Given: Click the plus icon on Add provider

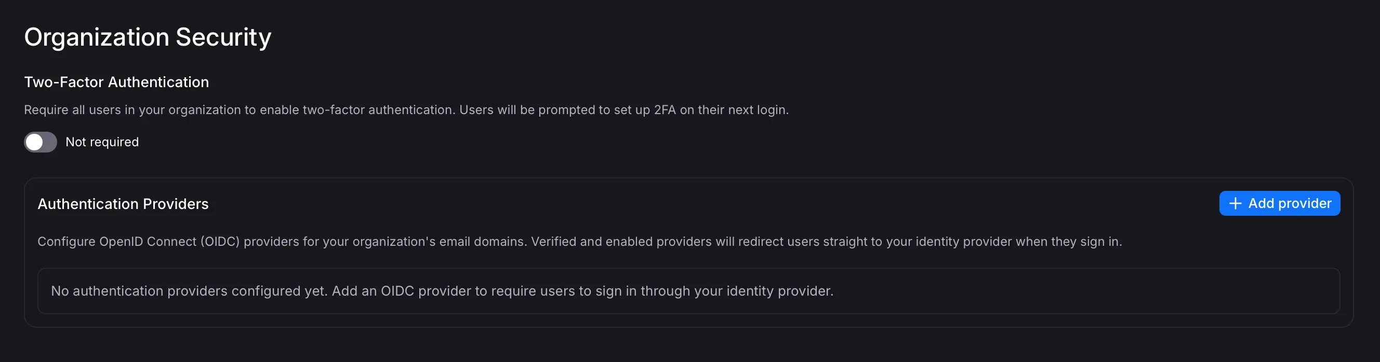Looking at the screenshot, I should pos(1235,204).
